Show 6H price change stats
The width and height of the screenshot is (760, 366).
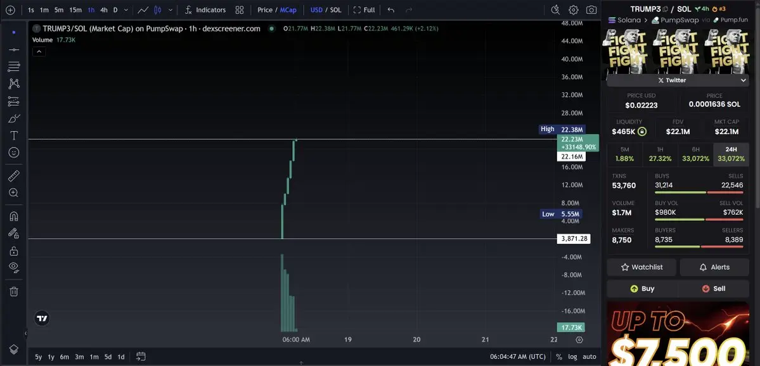[x=695, y=155]
